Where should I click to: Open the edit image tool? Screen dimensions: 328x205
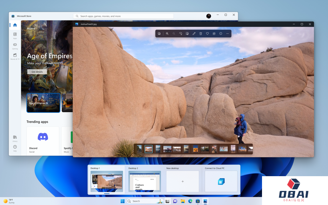pos(187,34)
